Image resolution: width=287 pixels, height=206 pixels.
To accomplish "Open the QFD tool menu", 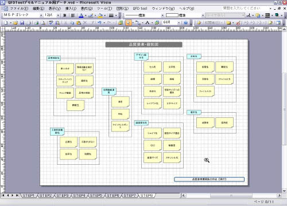I will [x=140, y=9].
